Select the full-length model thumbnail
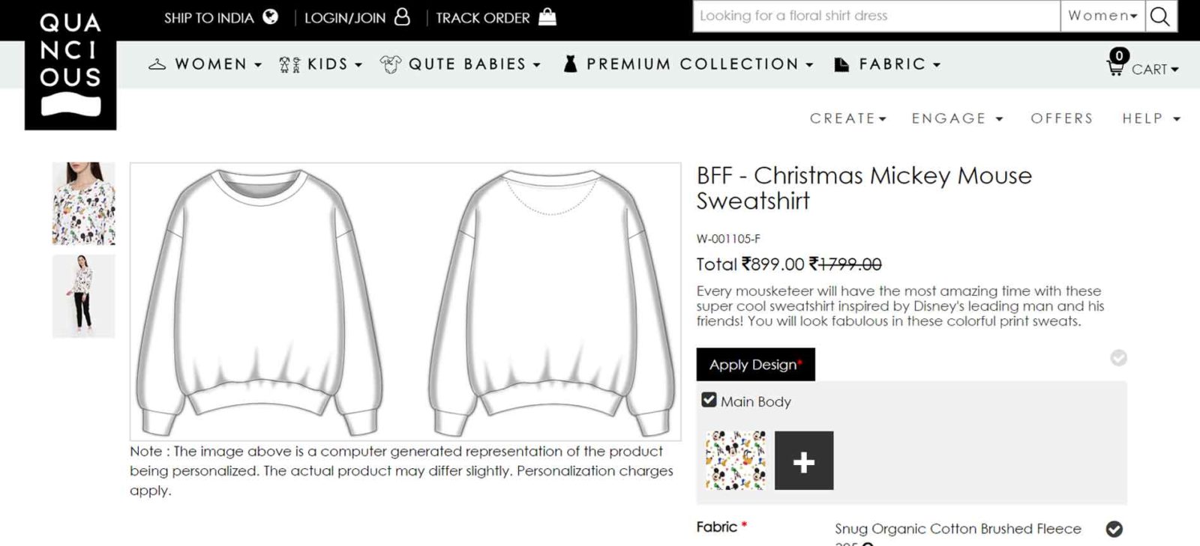Screen dimensions: 1200x546 [83, 296]
